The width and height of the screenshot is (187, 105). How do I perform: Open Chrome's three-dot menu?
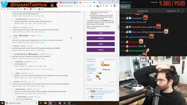117,6
